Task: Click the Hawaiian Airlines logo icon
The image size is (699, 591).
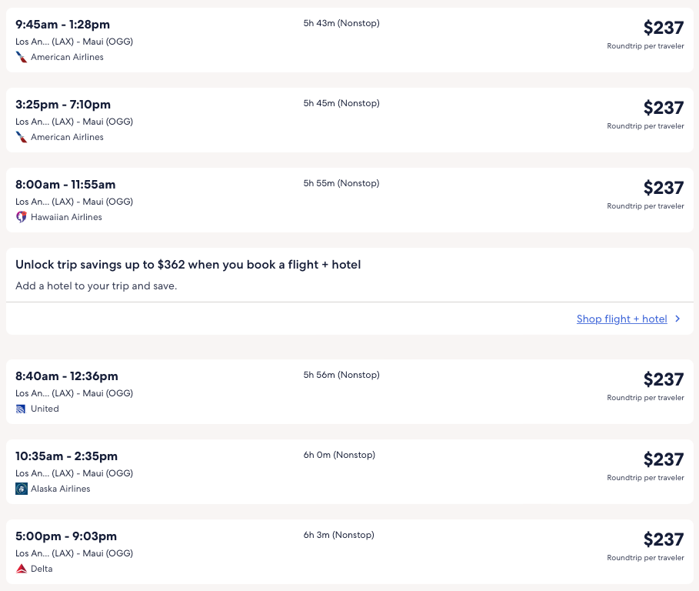Action: pos(22,217)
